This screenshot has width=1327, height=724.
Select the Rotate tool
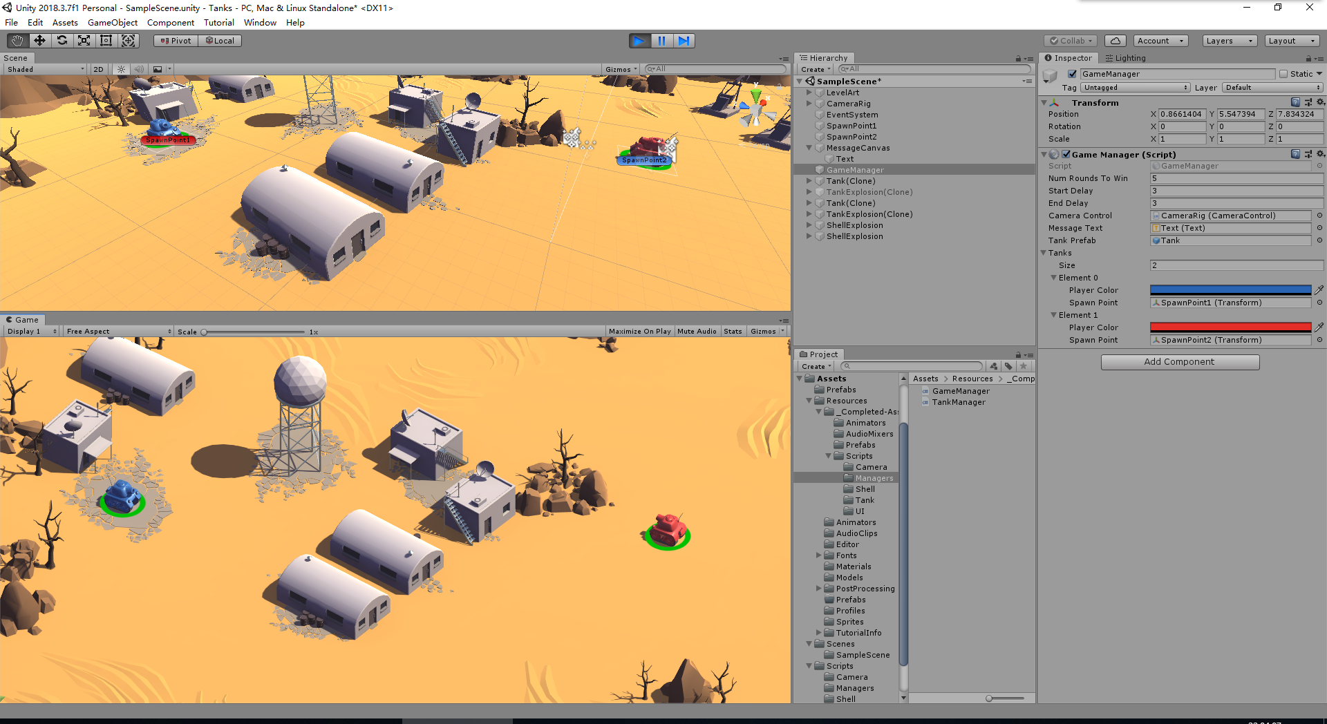pyautogui.click(x=62, y=41)
